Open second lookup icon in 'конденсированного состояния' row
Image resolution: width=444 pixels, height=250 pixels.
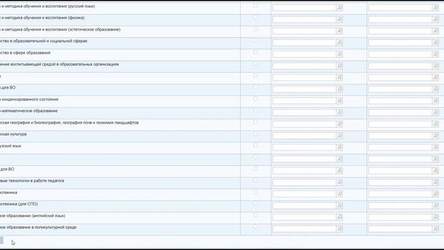pyautogui.click(x=435, y=101)
